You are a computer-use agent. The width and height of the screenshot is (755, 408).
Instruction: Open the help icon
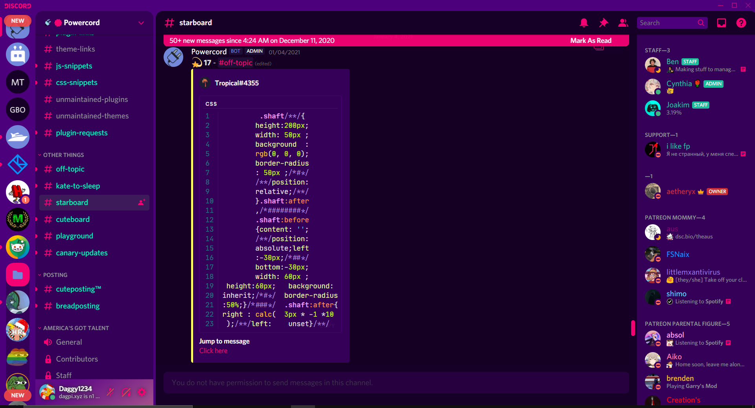(x=741, y=23)
